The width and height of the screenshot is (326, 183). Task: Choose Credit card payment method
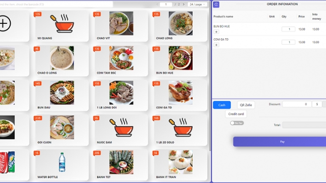click(236, 114)
